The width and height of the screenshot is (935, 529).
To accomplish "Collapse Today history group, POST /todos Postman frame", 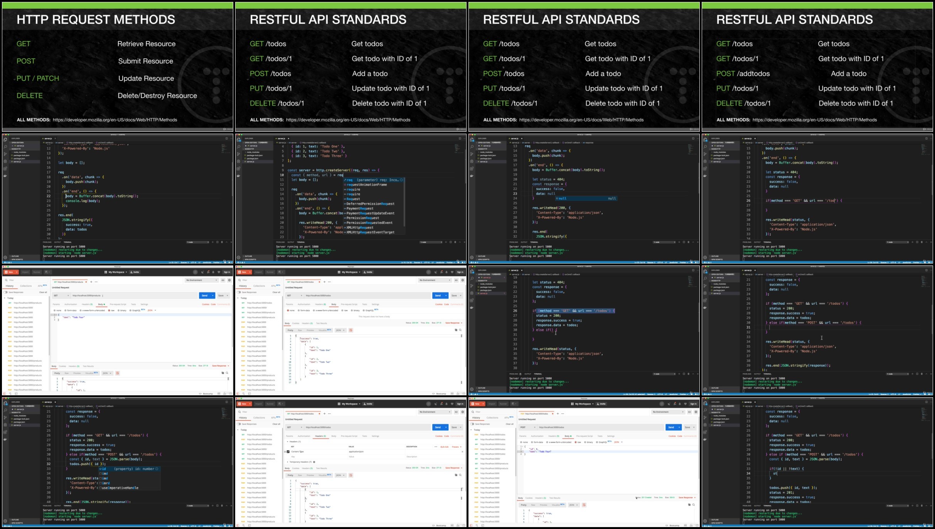I will click(472, 430).
